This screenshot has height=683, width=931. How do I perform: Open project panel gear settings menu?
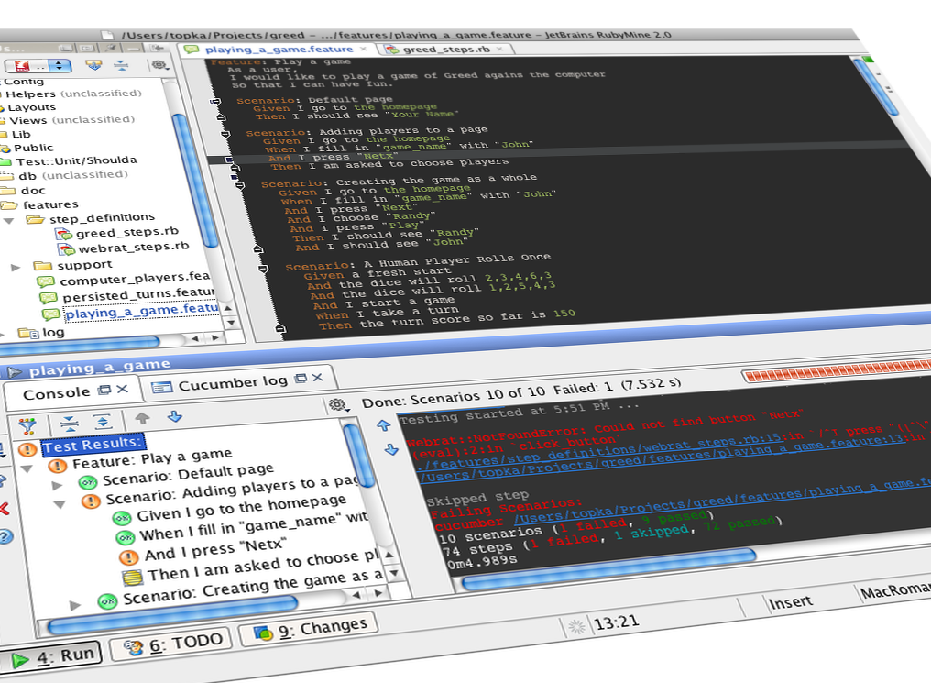click(159, 64)
